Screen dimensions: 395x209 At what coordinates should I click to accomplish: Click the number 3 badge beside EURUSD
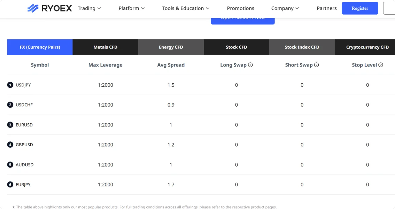[x=10, y=125]
